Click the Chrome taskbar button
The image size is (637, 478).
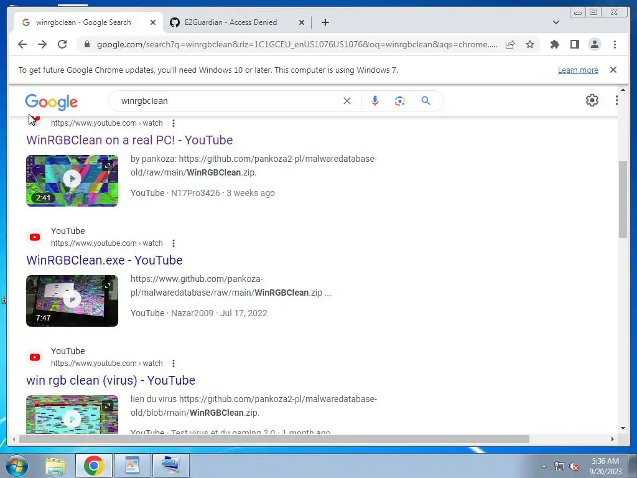(x=93, y=466)
